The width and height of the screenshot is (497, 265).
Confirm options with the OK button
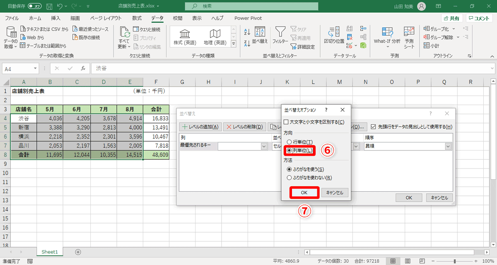[304, 192]
